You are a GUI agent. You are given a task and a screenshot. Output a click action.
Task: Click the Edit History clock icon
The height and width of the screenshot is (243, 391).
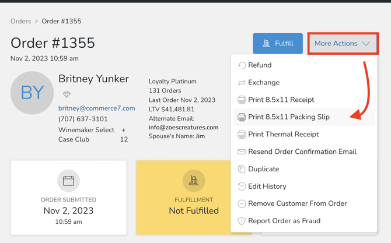coord(242,186)
